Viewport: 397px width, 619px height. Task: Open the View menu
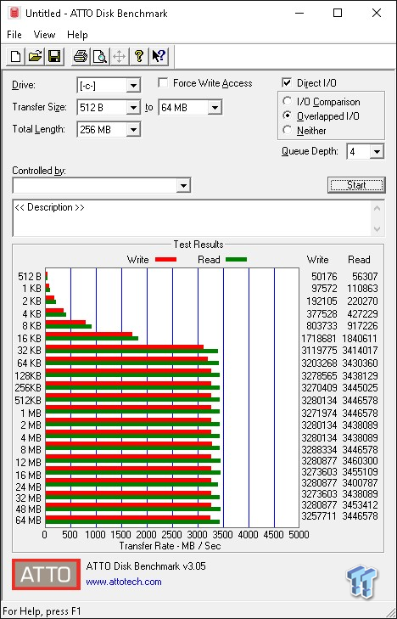coord(44,35)
